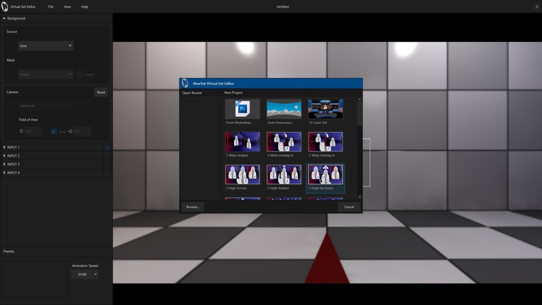Expand the INPUT 1 section

[x=4, y=147]
